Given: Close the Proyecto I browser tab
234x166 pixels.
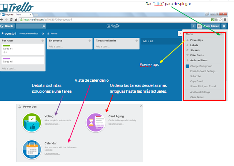Looking at the screenshot, I should pos(30,15).
